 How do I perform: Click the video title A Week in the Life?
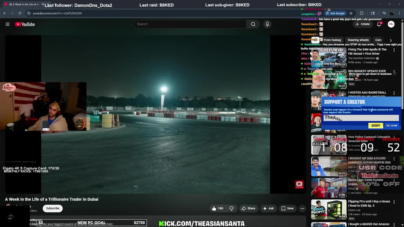coord(52,199)
